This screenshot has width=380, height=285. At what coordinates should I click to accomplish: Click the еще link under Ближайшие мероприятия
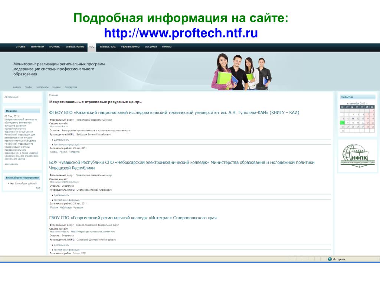(x=38, y=187)
